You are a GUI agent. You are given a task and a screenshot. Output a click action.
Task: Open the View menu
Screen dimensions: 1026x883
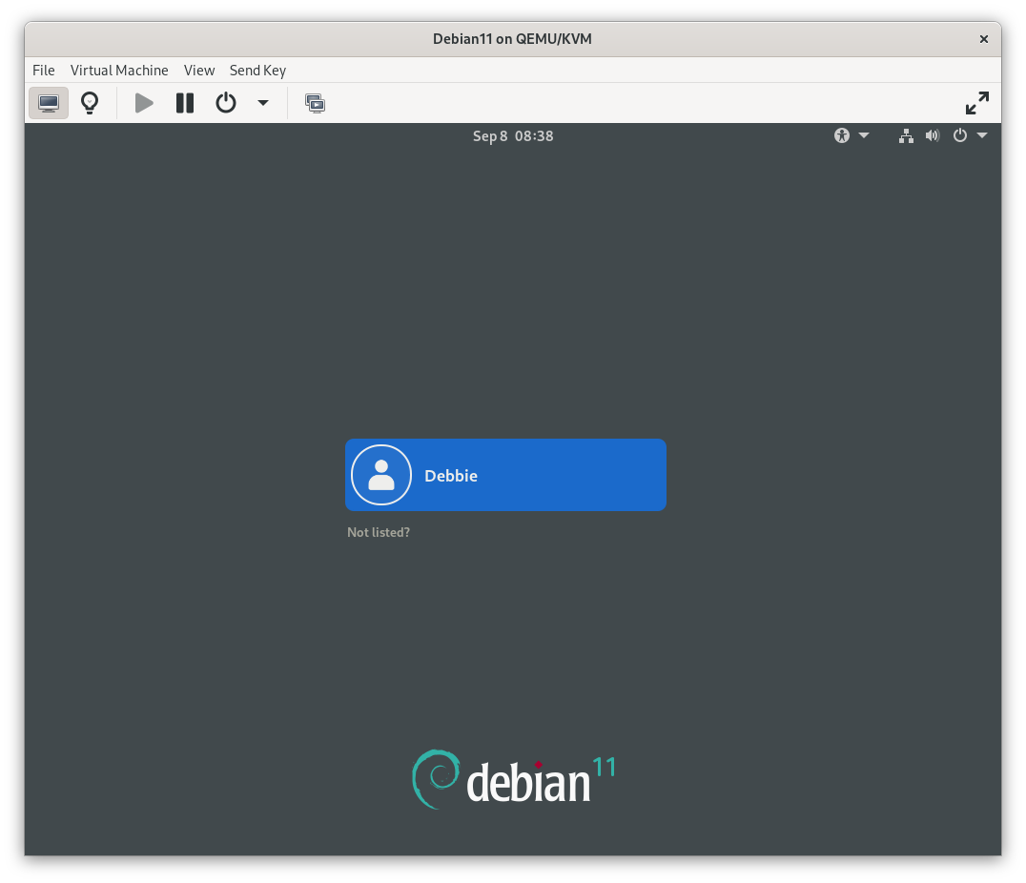pyautogui.click(x=199, y=70)
